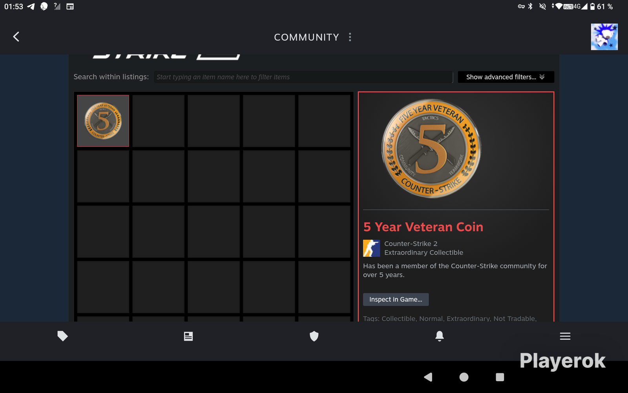Image resolution: width=628 pixels, height=393 pixels.
Task: Tap the Community header title
Action: pyautogui.click(x=307, y=37)
